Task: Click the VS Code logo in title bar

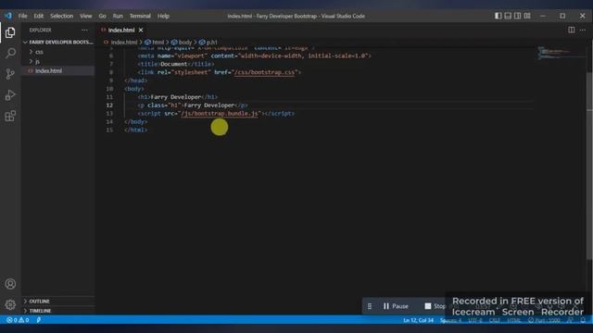Action: coord(8,16)
